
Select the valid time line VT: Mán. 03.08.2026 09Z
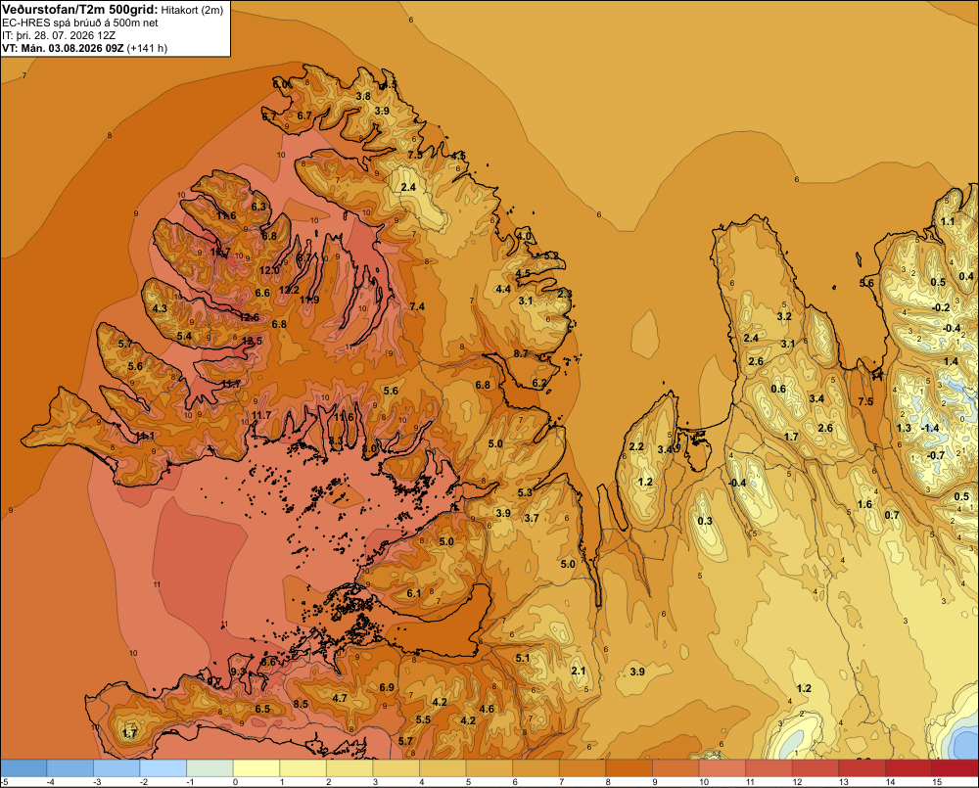point(63,48)
